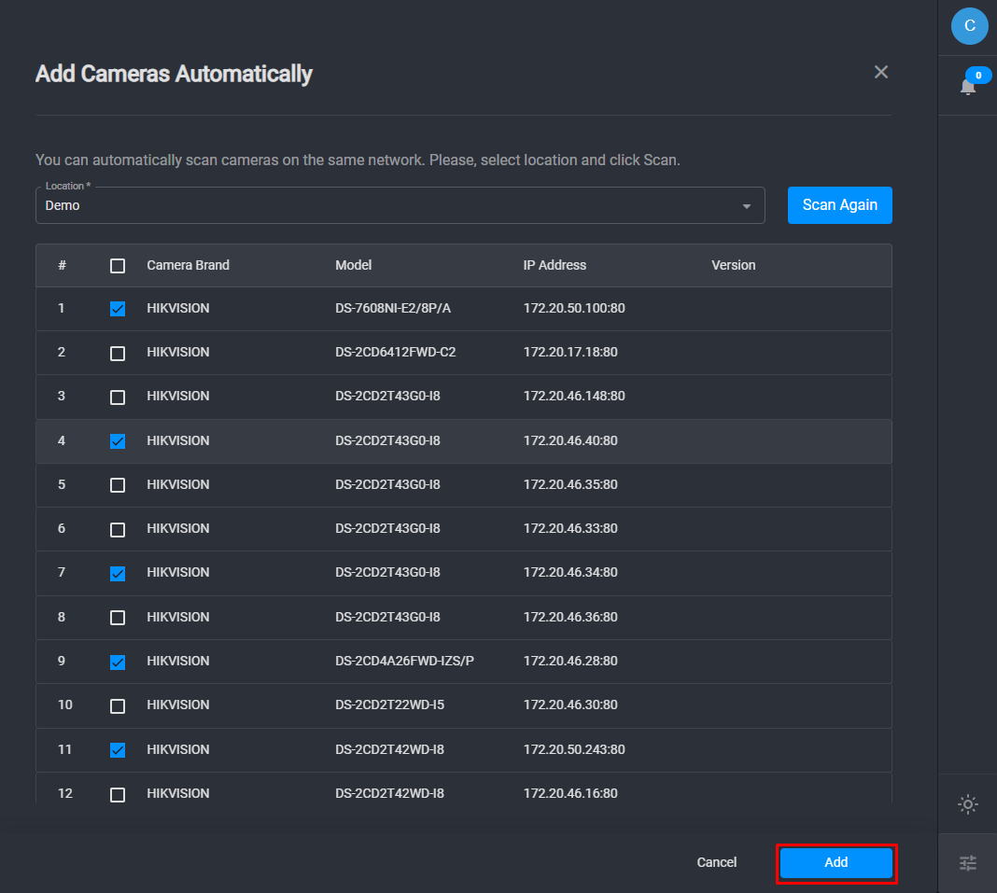Click IP address 172.20.46.36:80

[570, 617]
